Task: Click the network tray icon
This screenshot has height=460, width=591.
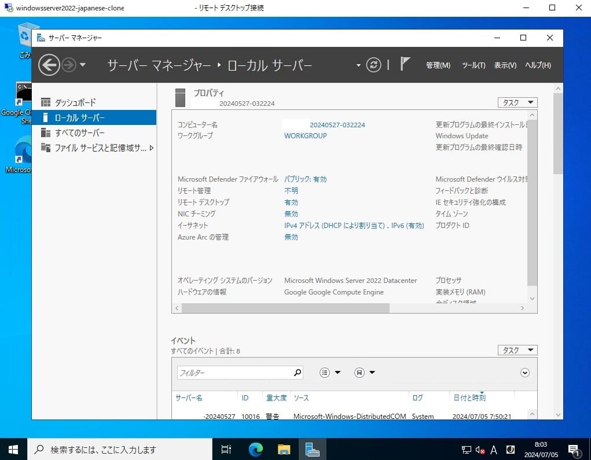Action: (x=466, y=450)
